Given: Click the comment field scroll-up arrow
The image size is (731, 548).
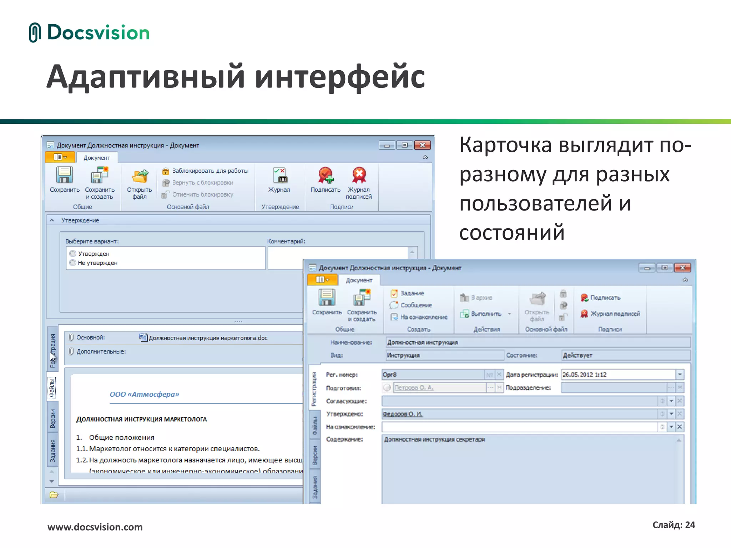Looking at the screenshot, I should (x=412, y=252).
